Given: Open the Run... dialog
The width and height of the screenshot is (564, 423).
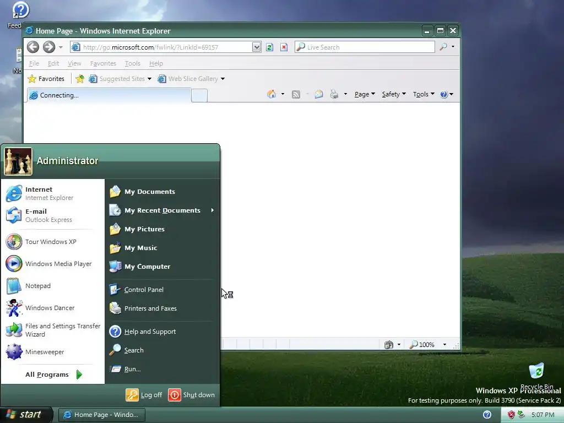Looking at the screenshot, I should [x=162, y=369].
